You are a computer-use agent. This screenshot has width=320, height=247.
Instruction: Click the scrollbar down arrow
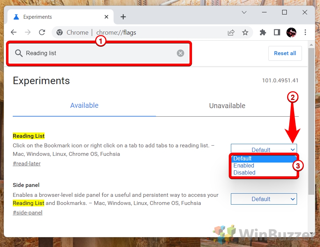click(311, 233)
